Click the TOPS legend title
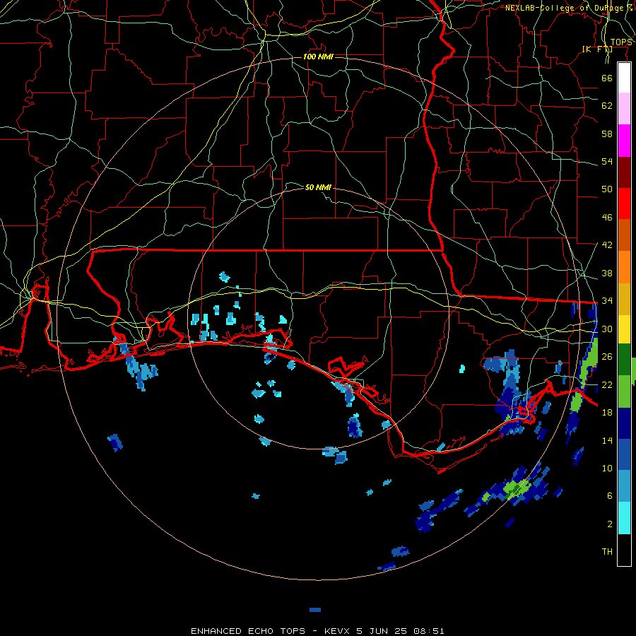 621,42
